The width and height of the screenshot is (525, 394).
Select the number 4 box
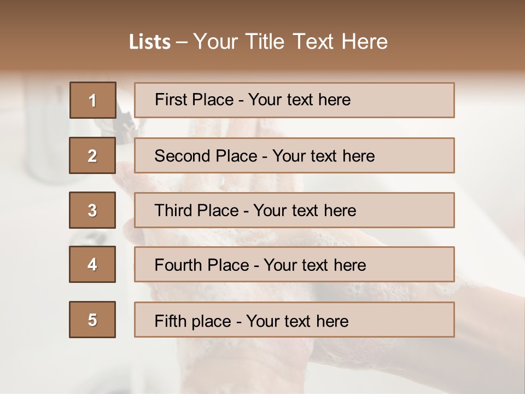click(92, 264)
